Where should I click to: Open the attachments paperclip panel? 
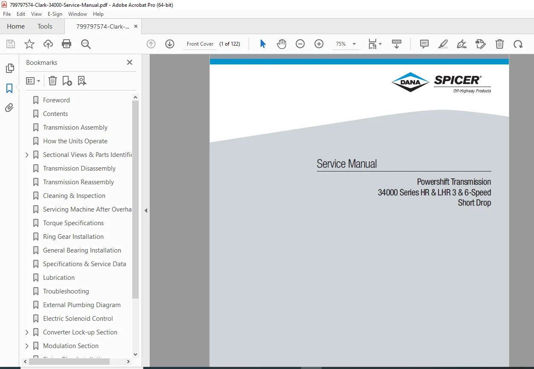(9, 108)
